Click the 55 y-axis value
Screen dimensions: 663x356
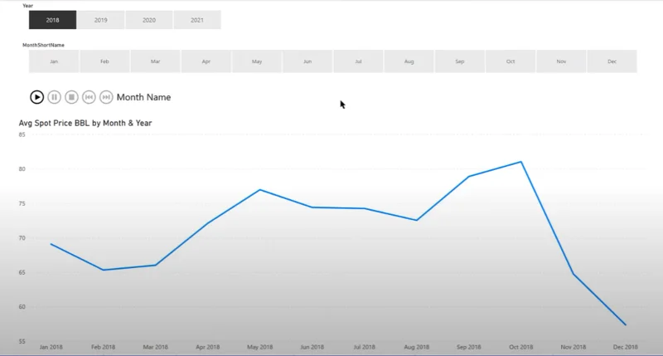click(x=22, y=342)
